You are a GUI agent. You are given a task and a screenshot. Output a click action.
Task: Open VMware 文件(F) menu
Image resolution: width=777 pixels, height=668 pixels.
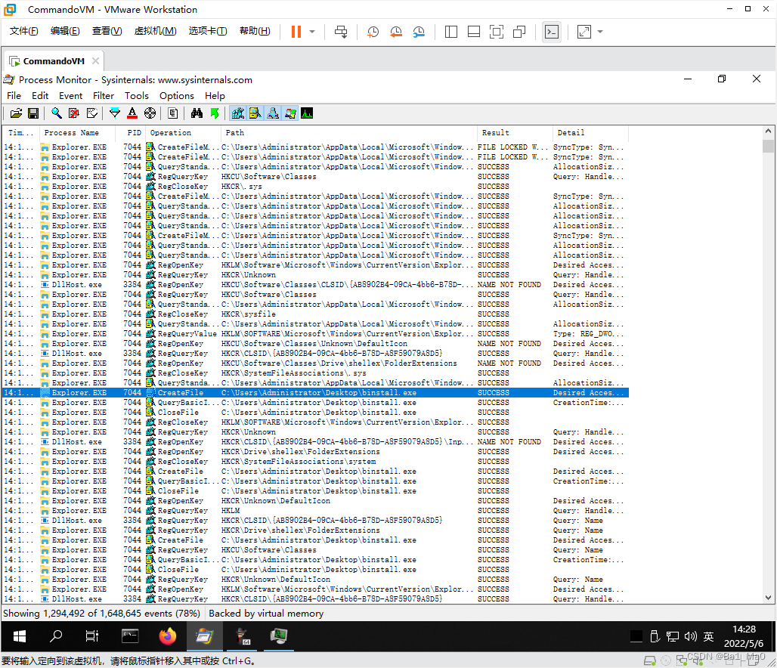tap(23, 31)
